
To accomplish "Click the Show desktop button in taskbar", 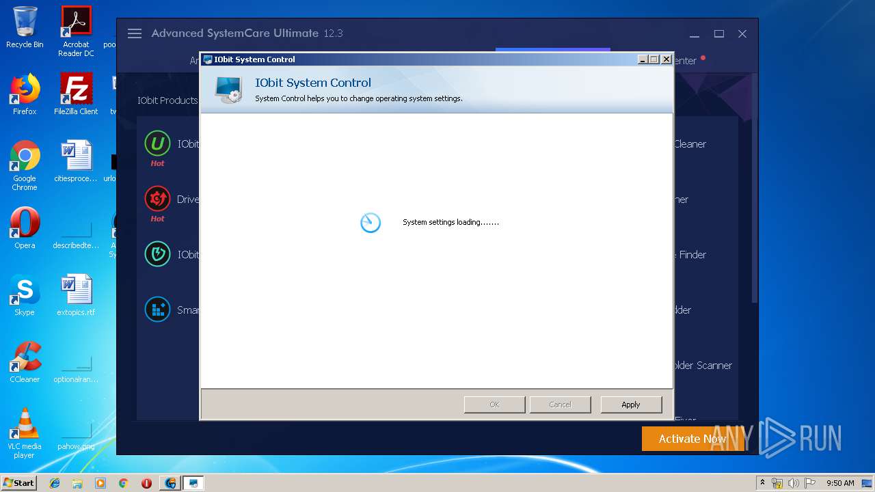I will (x=867, y=483).
